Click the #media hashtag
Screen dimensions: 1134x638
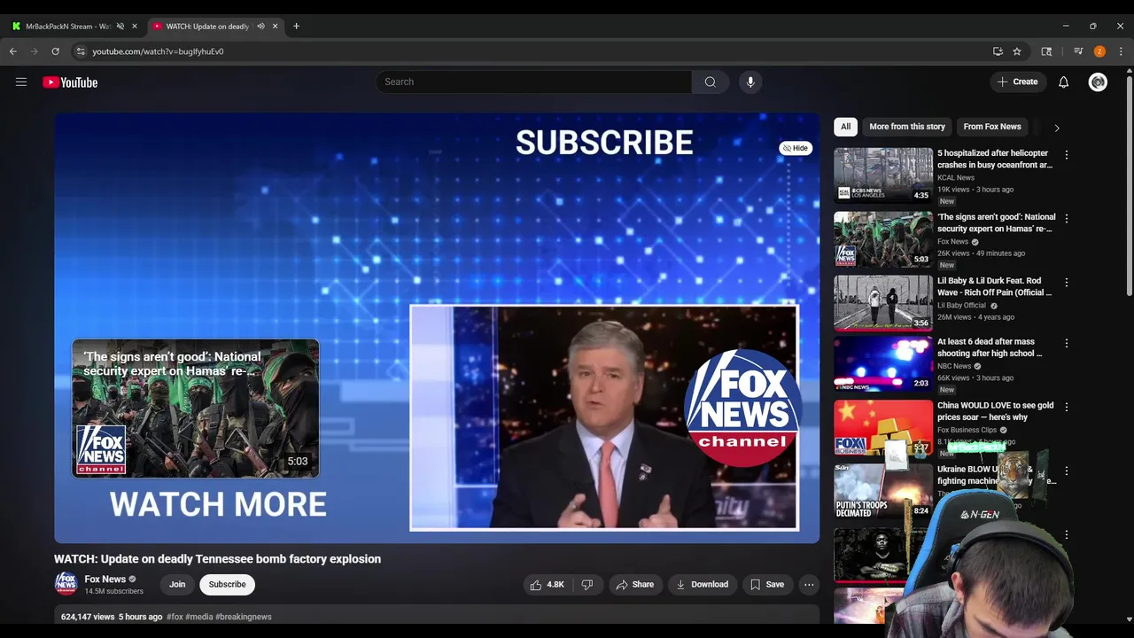pyautogui.click(x=199, y=617)
